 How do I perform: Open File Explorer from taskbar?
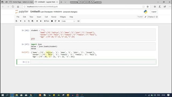17,95
